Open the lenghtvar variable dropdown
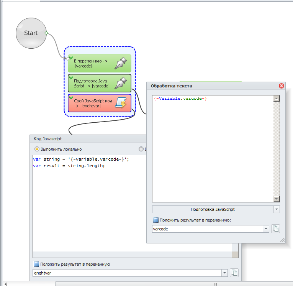293x286 pixels. coord(224,273)
